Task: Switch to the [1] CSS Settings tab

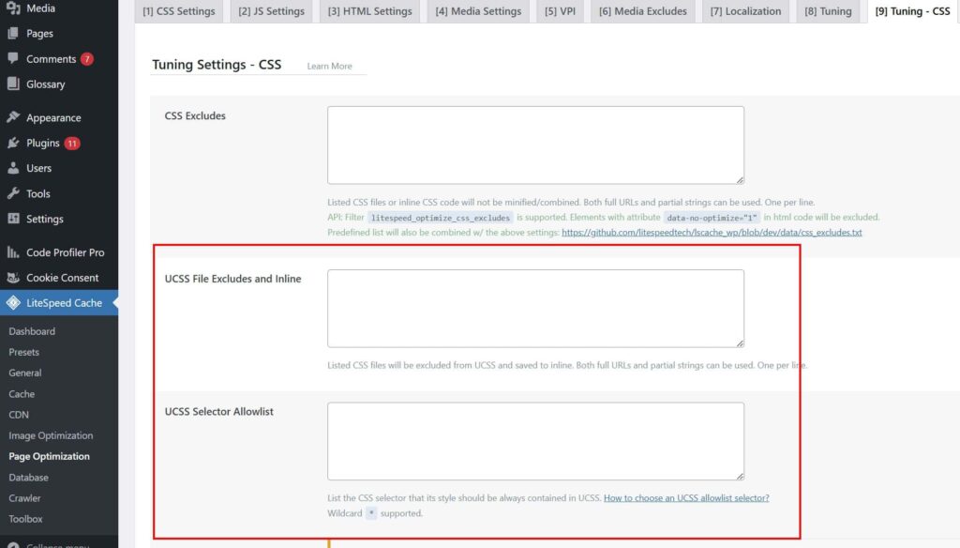Action: click(178, 11)
